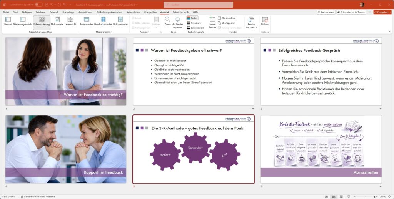Open Neues Fenster
Image resolution: width=394 pixels, height=199 pixels.
(x=213, y=22)
